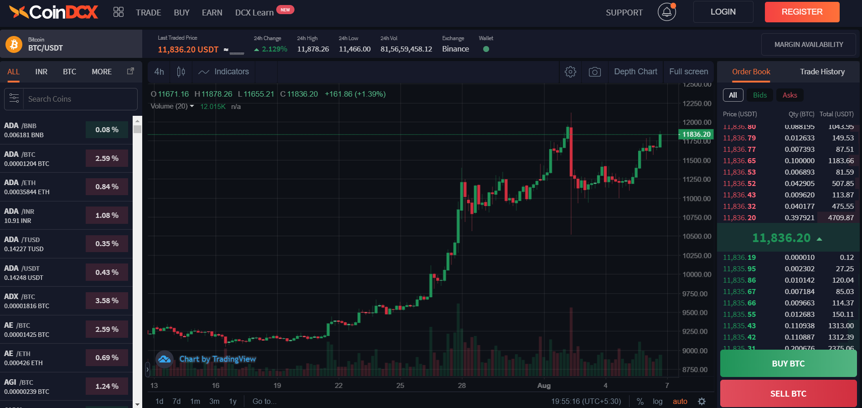The width and height of the screenshot is (862, 408).
Task: Select the ADA/INR pair row
Action: pyautogui.click(x=66, y=216)
